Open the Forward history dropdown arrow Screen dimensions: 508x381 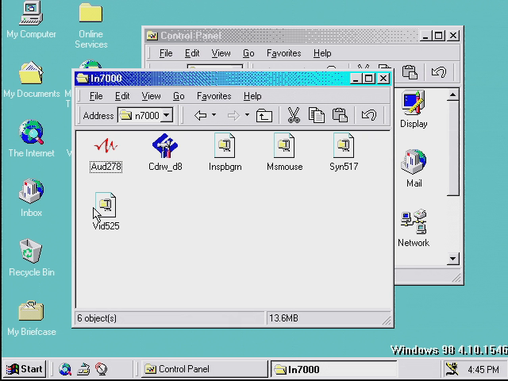pos(247,115)
